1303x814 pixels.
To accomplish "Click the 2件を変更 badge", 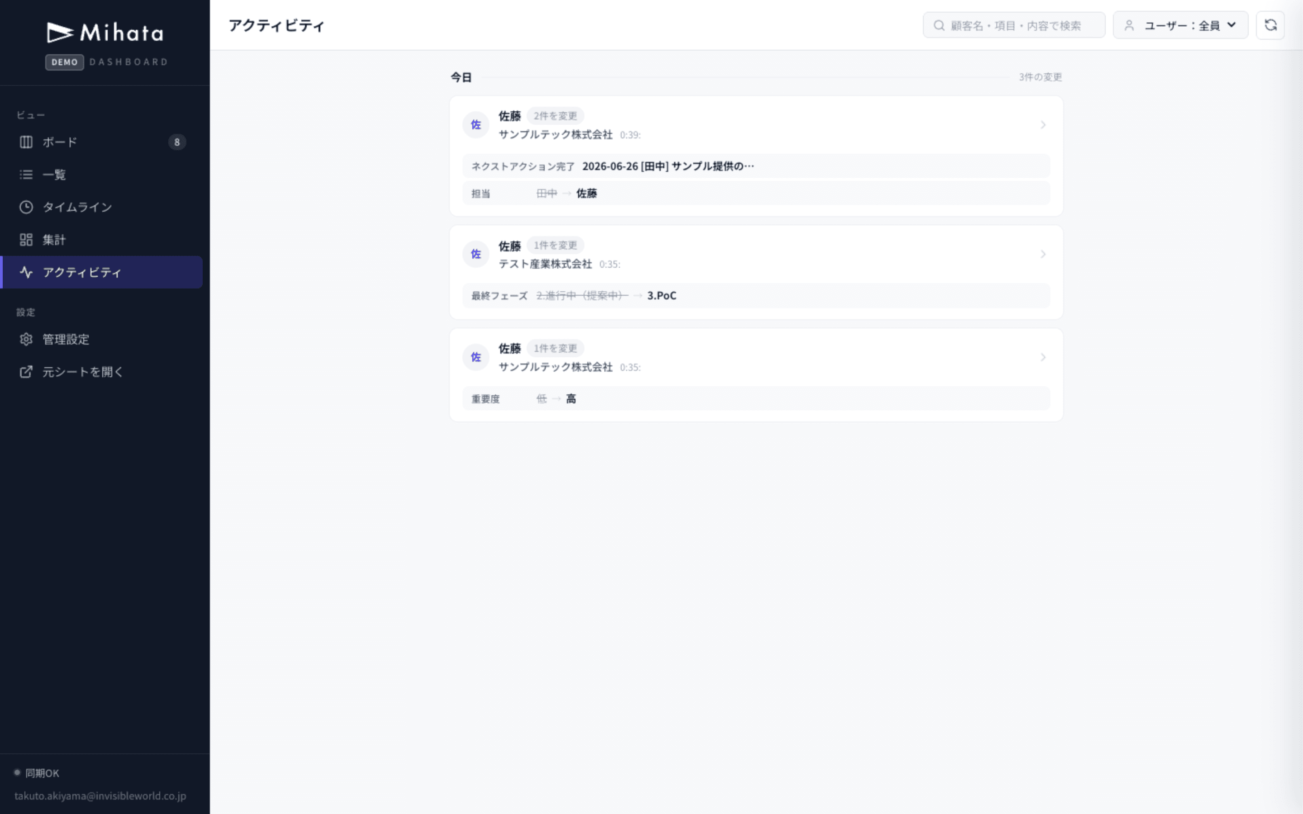I will [x=555, y=116].
